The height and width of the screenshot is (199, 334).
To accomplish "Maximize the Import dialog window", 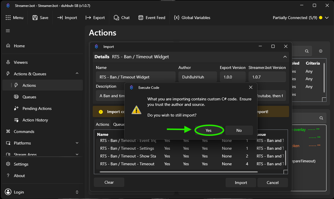I will [x=273, y=46].
